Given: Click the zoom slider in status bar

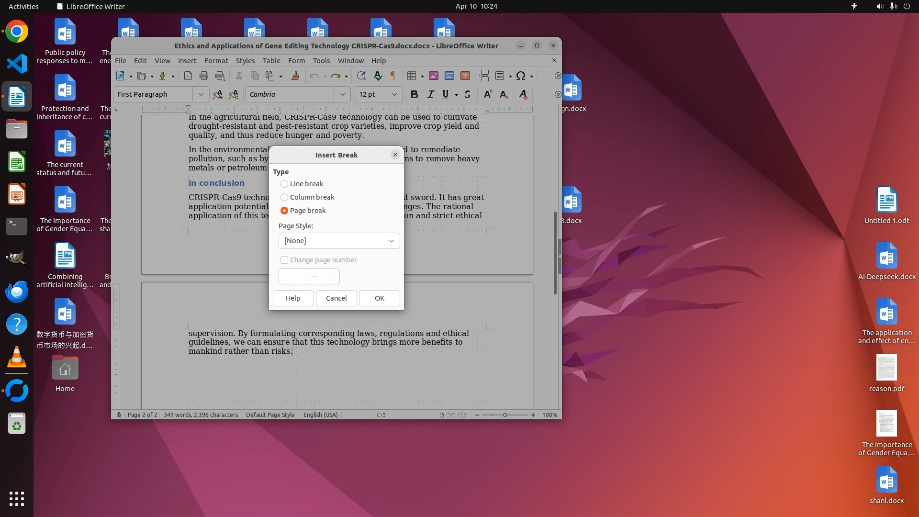Looking at the screenshot, I should 504,415.
